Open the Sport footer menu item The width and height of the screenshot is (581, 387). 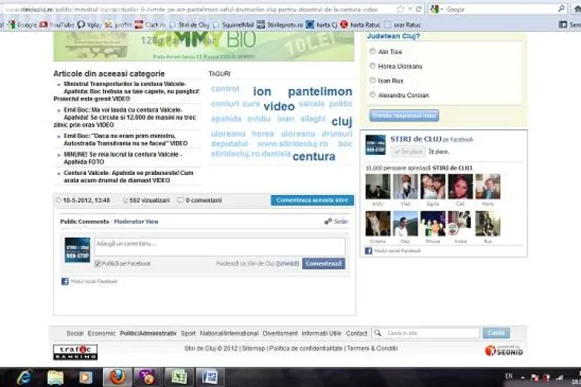[188, 334]
